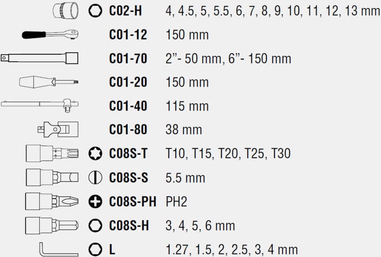381x257 pixels.
Task: Click the hexagon symbol beside the L label
Action: click(x=94, y=249)
